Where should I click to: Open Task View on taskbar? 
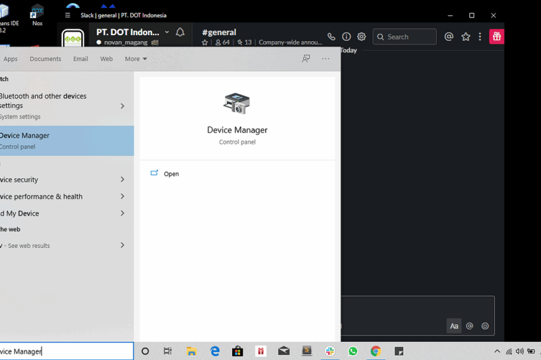(168, 351)
